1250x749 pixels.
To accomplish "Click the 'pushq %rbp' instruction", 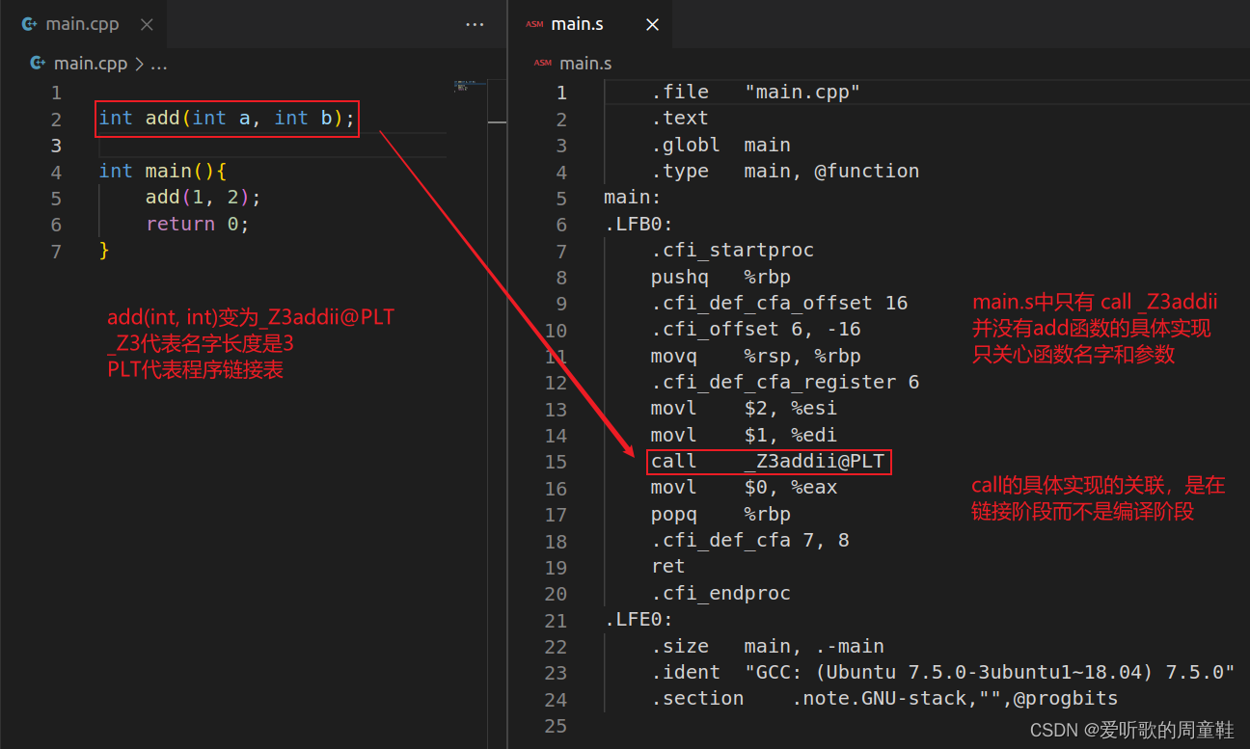I will pos(720,277).
